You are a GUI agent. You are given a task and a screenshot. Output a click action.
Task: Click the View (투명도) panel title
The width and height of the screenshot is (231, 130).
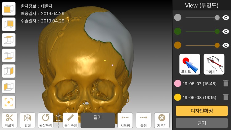tap(202, 6)
